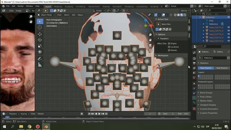Enable rendered viewport shading
Screen dimensions: 231x130
185,15
